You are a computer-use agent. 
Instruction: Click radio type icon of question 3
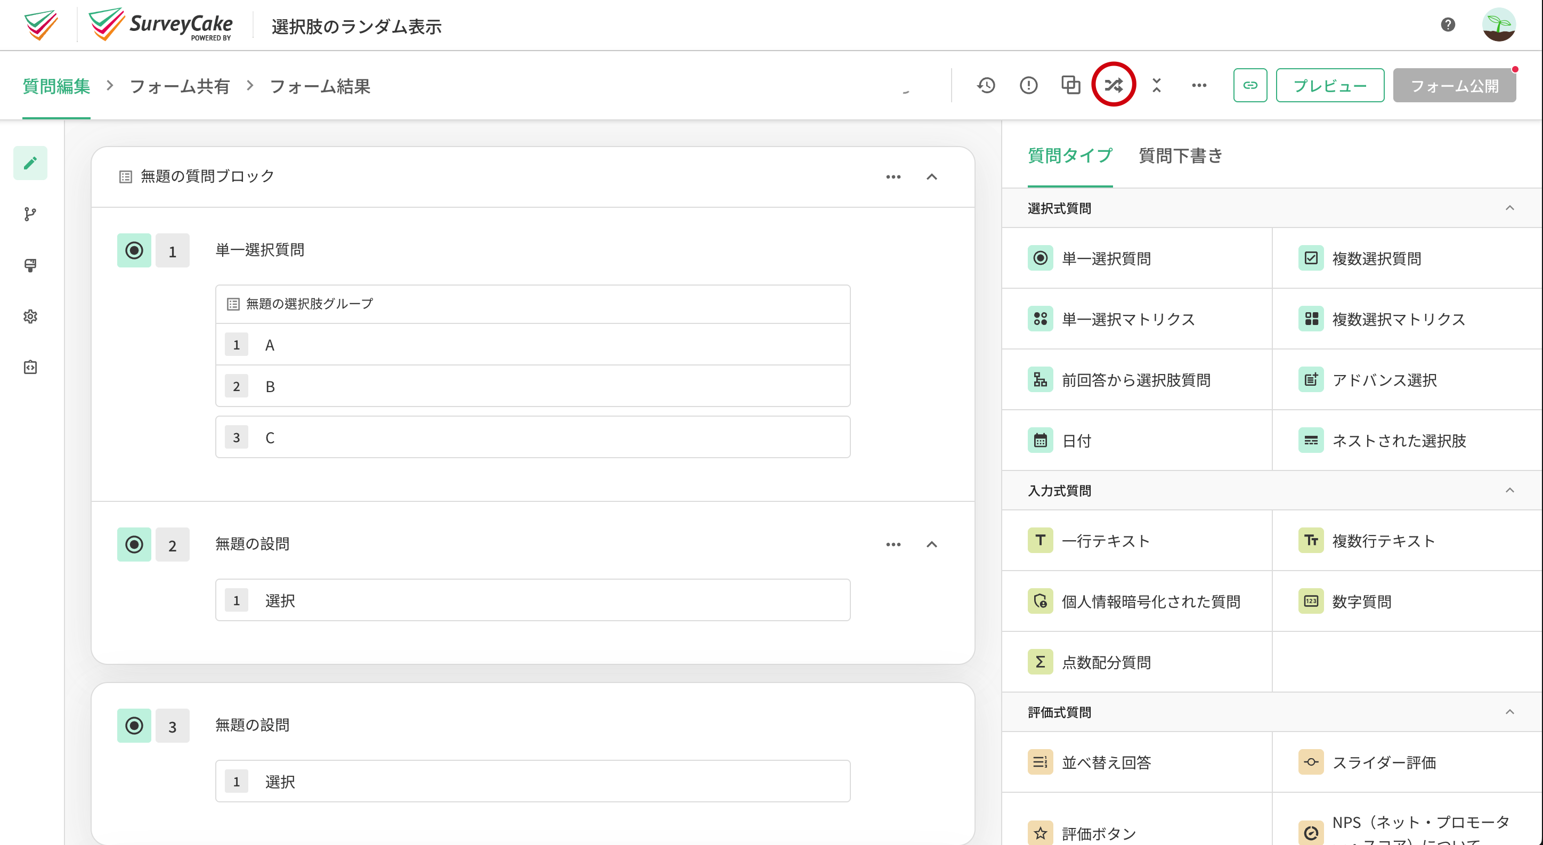pyautogui.click(x=134, y=726)
